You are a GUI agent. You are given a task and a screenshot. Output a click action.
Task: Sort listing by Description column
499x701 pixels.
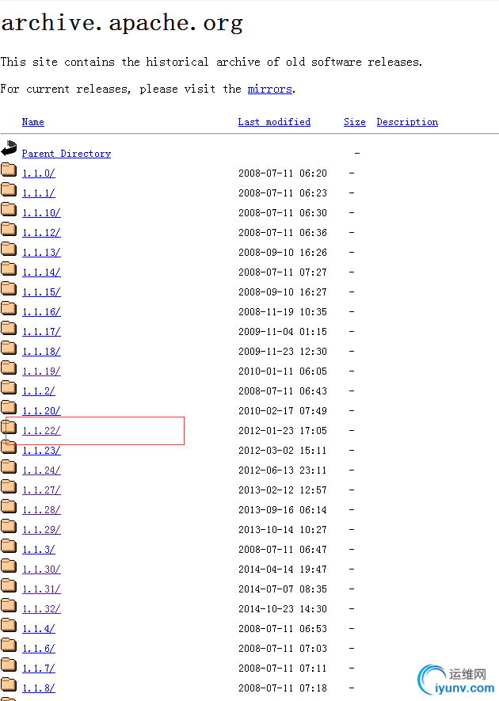click(x=407, y=122)
